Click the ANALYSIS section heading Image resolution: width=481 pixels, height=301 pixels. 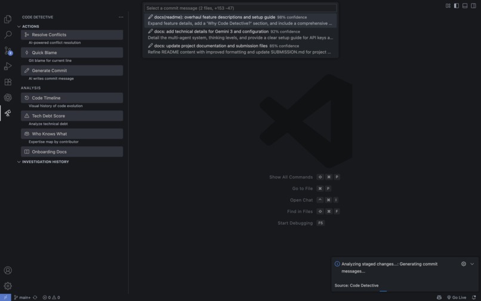point(30,88)
